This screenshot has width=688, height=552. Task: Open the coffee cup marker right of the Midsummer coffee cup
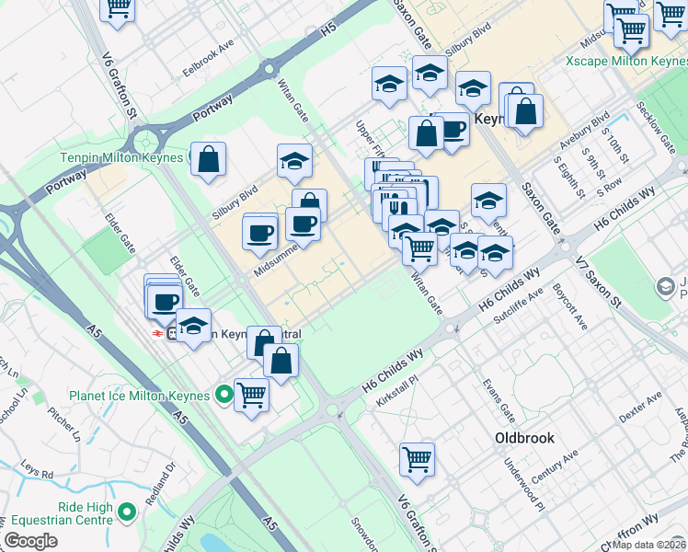303,225
